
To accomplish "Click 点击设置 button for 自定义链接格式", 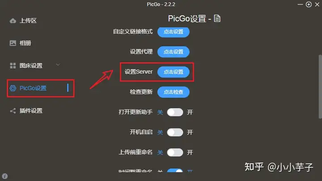I will (174, 32).
